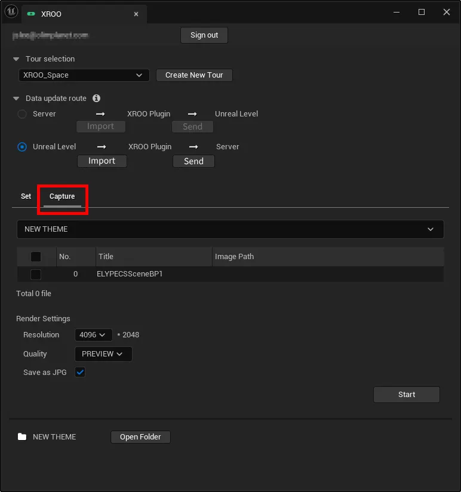Viewport: 461px width, 492px height.
Task: Close the XROO tab
Action: [136, 14]
